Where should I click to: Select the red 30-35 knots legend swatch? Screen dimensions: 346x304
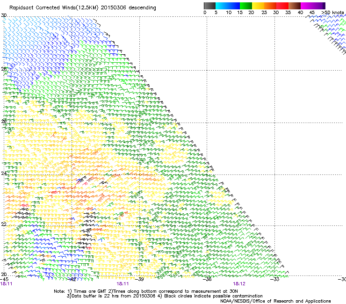click(x=282, y=6)
